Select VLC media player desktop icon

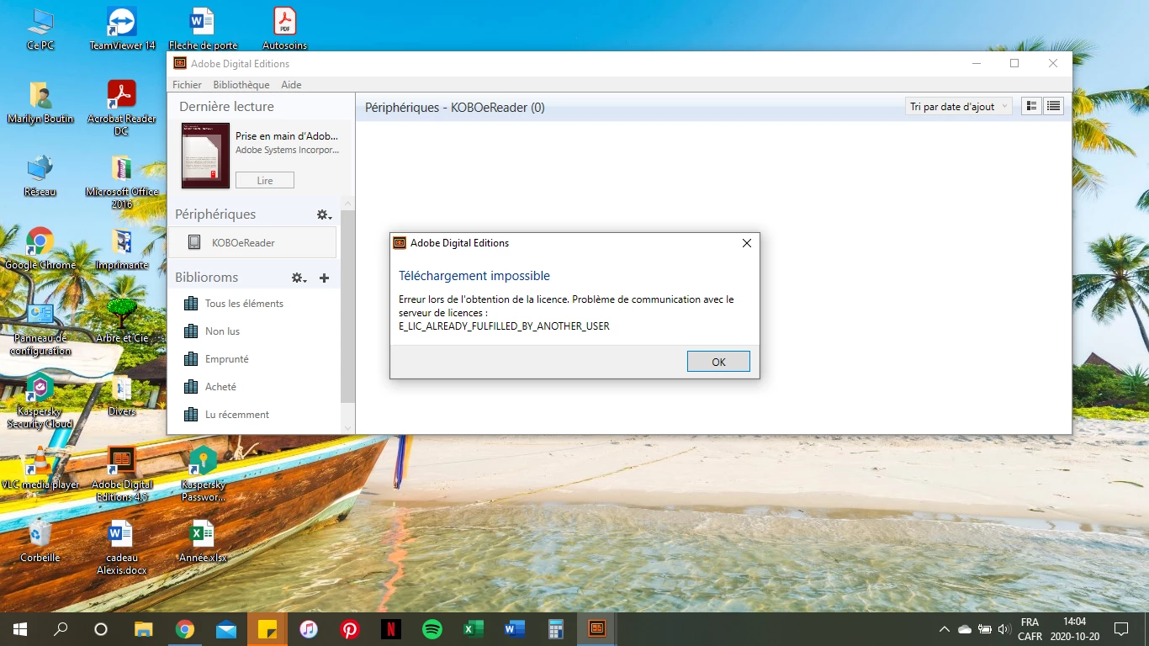pyautogui.click(x=40, y=469)
